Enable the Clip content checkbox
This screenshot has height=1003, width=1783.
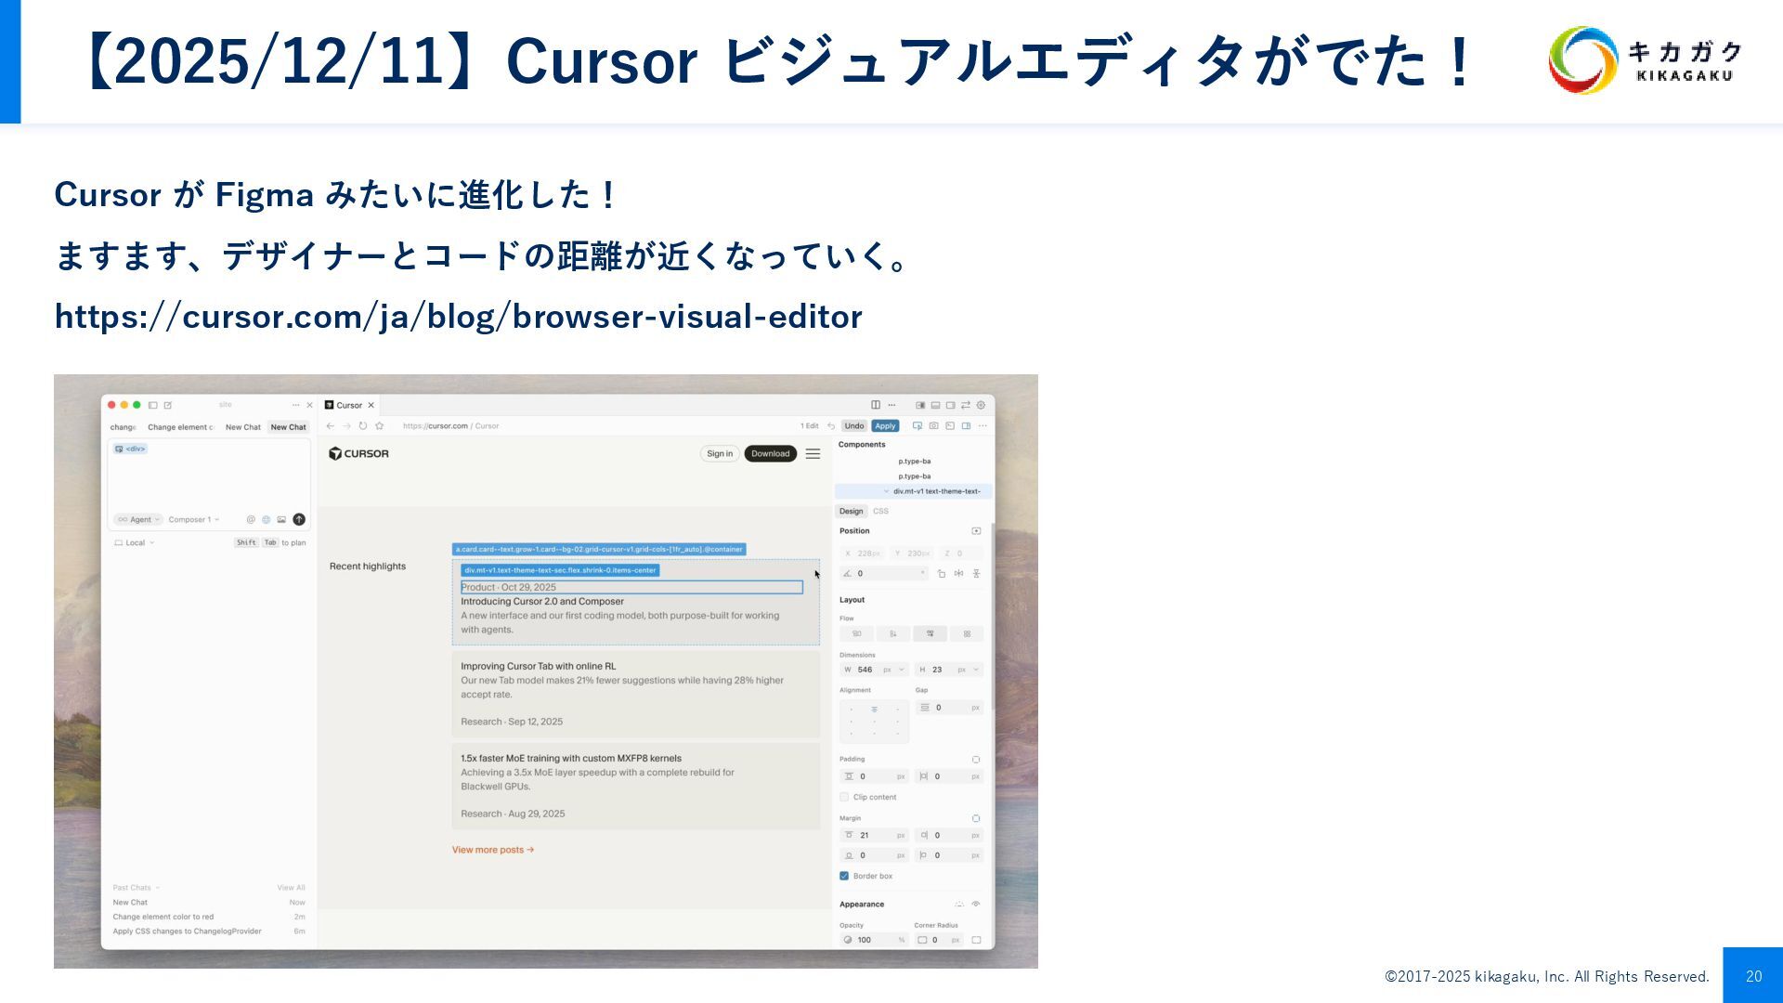coord(844,797)
